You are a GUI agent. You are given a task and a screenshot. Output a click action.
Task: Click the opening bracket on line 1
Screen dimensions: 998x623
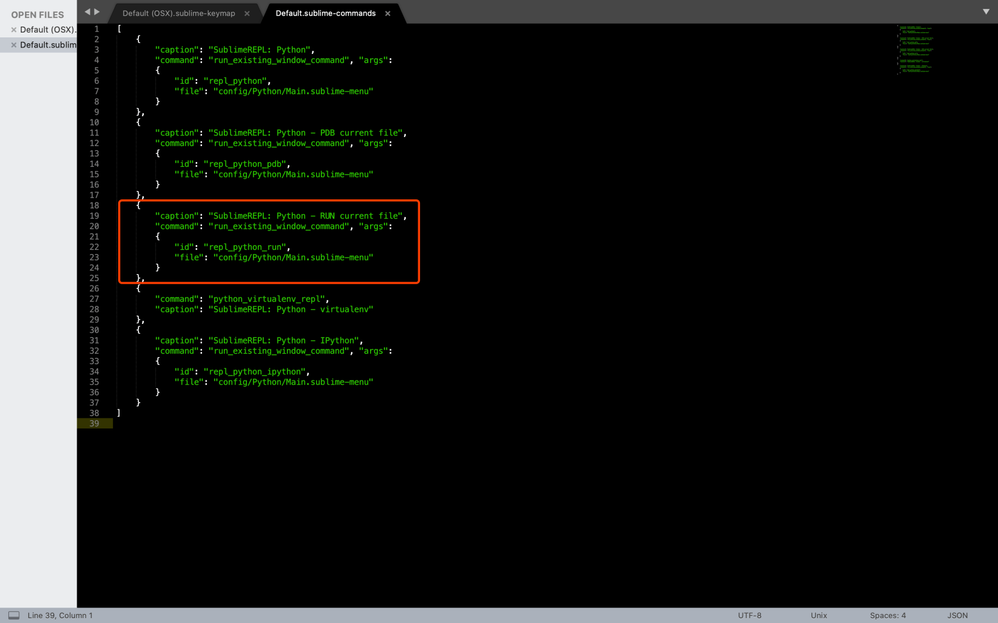119,28
